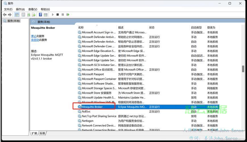This screenshot has width=247, height=142.
Task: Sort by the 启动类型 column header
Action: (196, 28)
